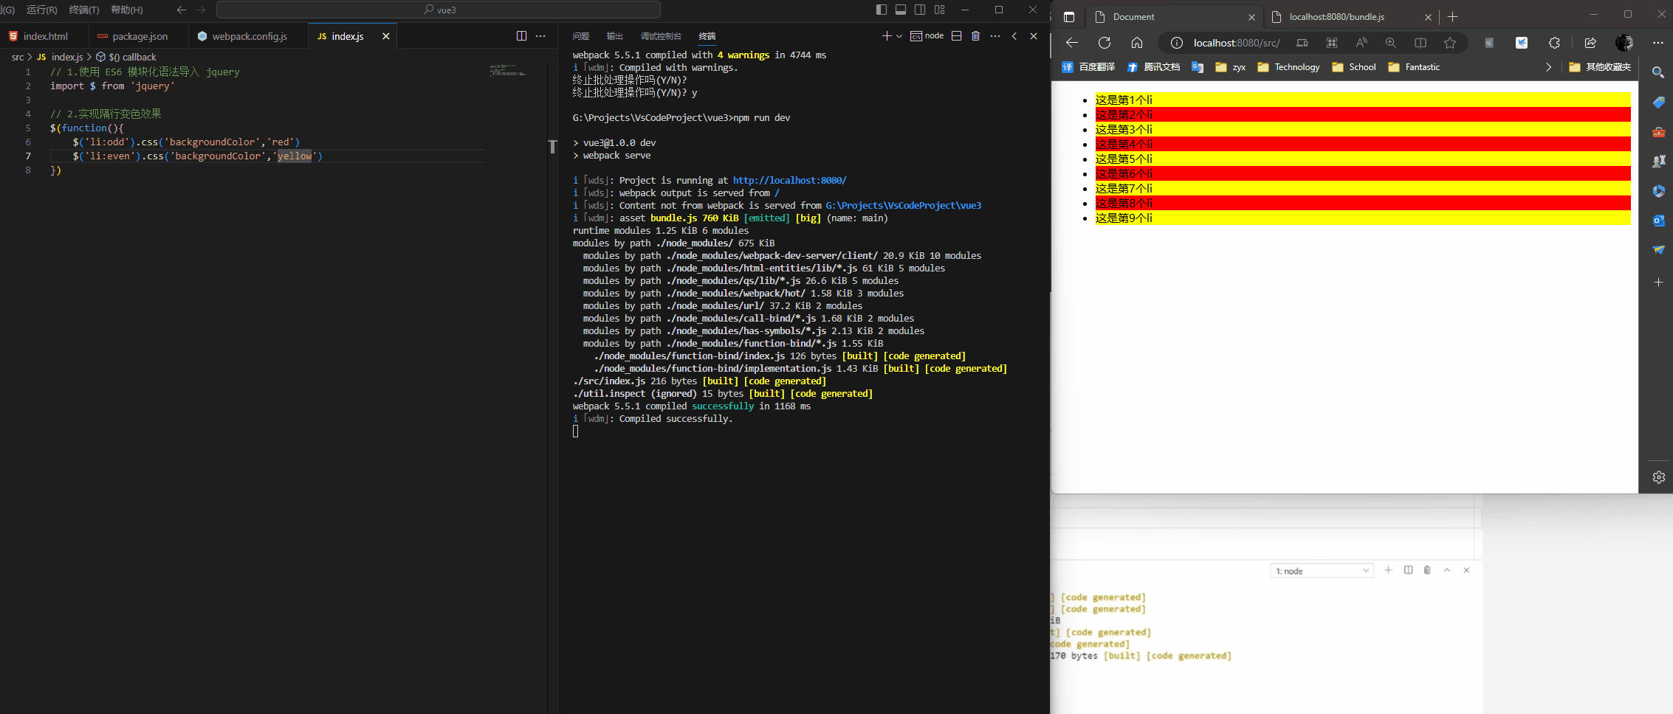The height and width of the screenshot is (714, 1673).
Task: Open the Edge sidebar search icon
Action: [1658, 72]
